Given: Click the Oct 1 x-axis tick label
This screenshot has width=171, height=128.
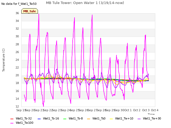Looking at the screenshot, I should (128, 110).
